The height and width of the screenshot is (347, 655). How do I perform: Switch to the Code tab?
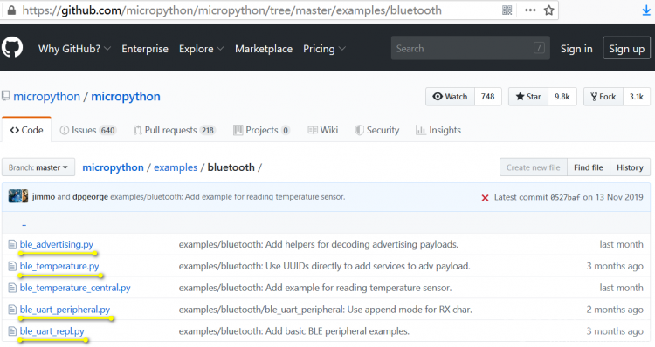click(27, 130)
